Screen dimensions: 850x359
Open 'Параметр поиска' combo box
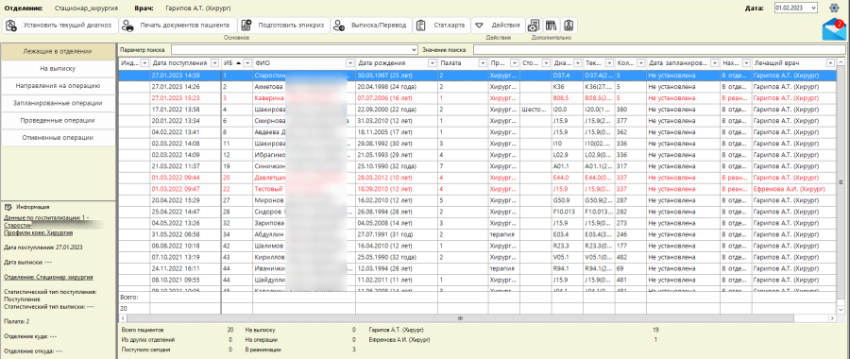295,50
